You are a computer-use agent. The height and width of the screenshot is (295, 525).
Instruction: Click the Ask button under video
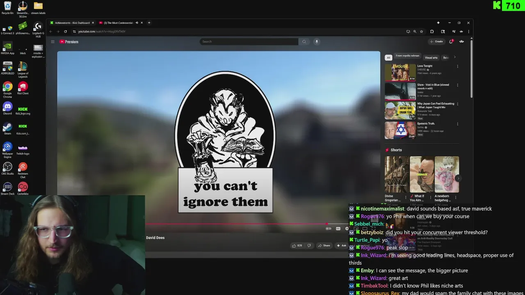tap(341, 245)
